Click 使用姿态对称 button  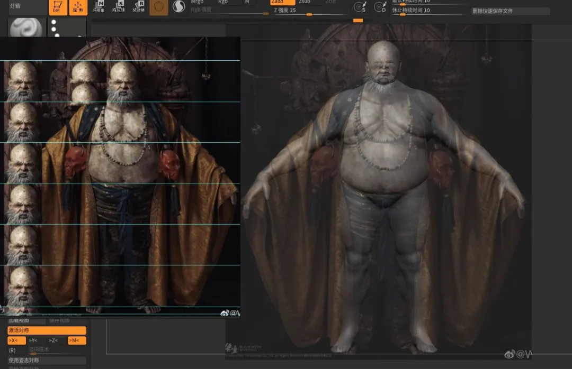click(x=47, y=361)
